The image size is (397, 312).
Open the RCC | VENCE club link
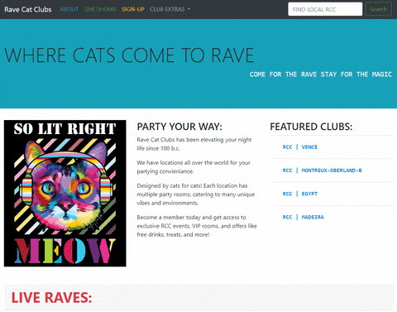coord(299,147)
